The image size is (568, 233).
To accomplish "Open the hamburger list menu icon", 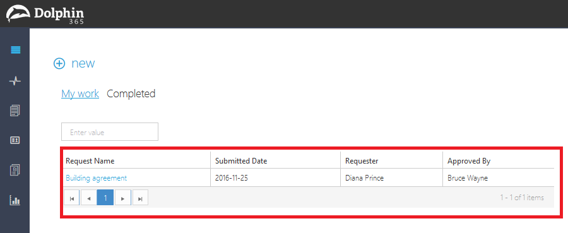I will click(x=15, y=51).
